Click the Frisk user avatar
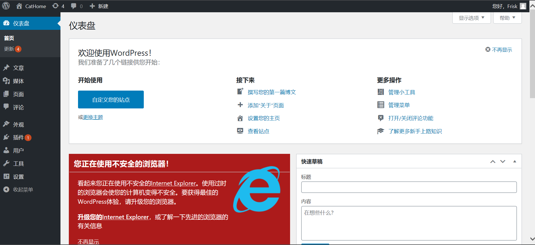 click(523, 6)
